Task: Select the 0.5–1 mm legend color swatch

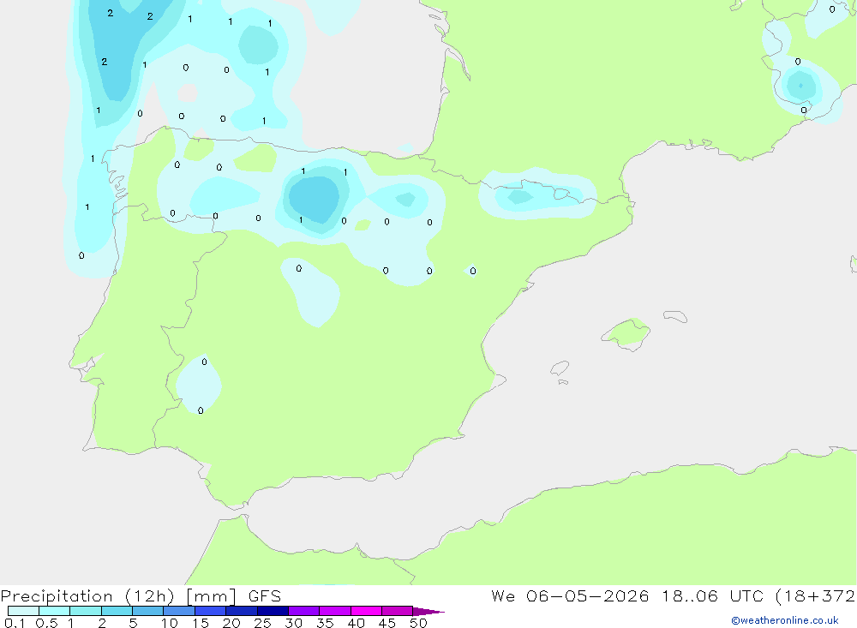Action: click(54, 611)
